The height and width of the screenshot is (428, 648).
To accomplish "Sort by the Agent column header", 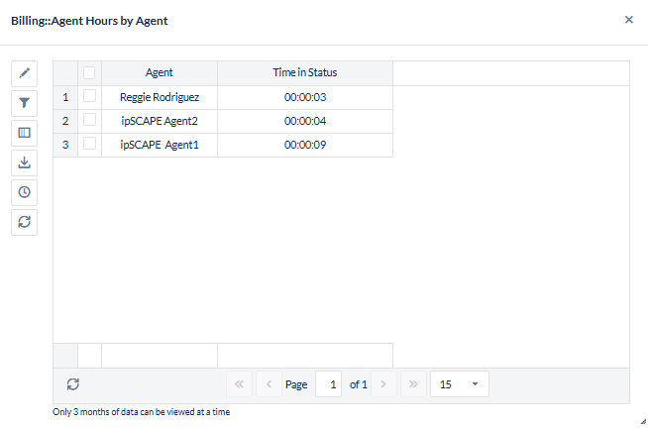I will tap(160, 72).
